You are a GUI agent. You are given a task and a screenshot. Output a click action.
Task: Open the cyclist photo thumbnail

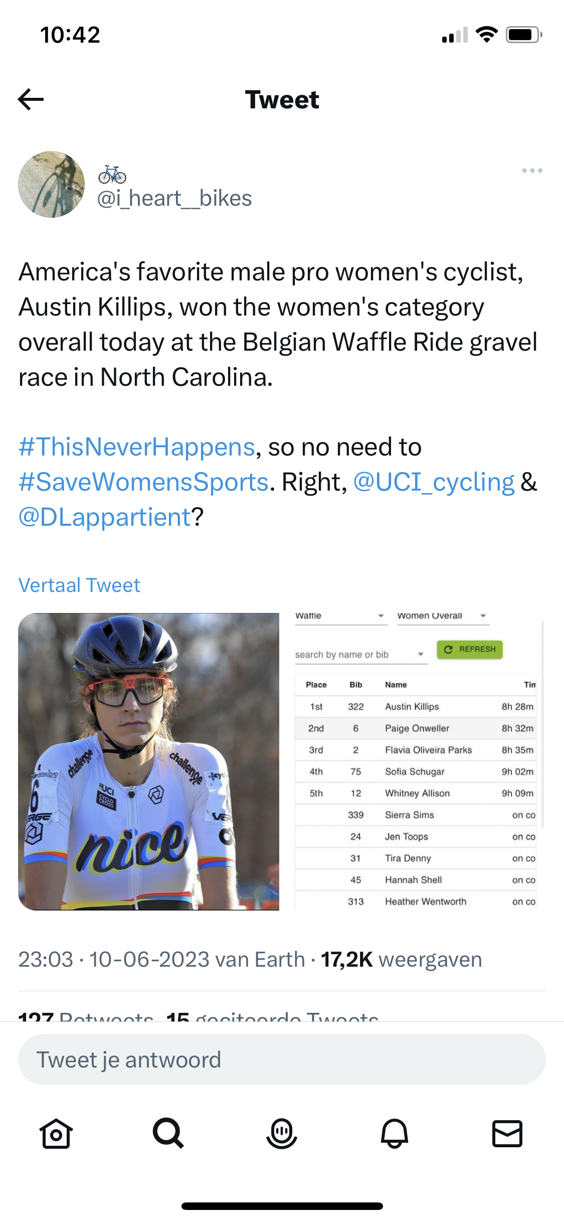[x=149, y=761]
